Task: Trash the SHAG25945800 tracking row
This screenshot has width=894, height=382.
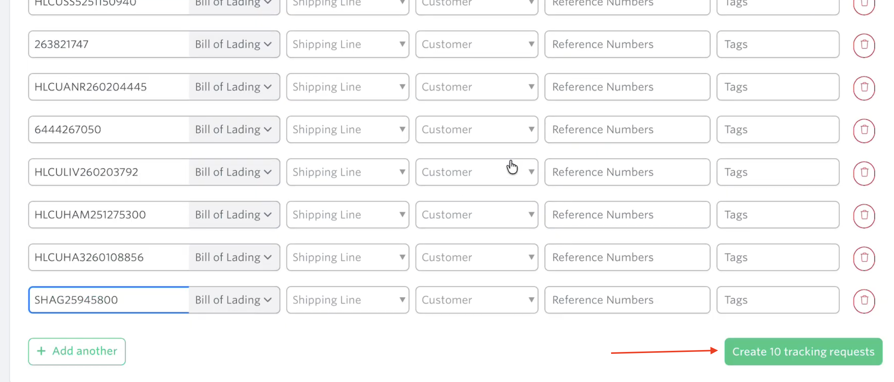Action: 864,301
